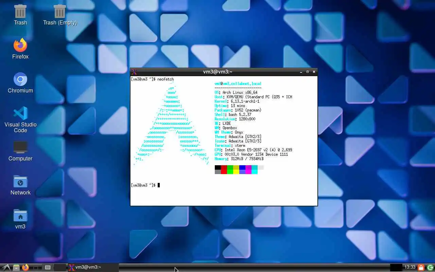The width and height of the screenshot is (435, 272).
Task: Click the light gray color block in neofetch
Action: pos(261,168)
